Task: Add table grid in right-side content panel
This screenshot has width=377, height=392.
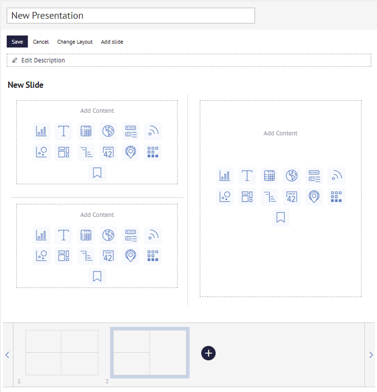Action: tap(269, 176)
